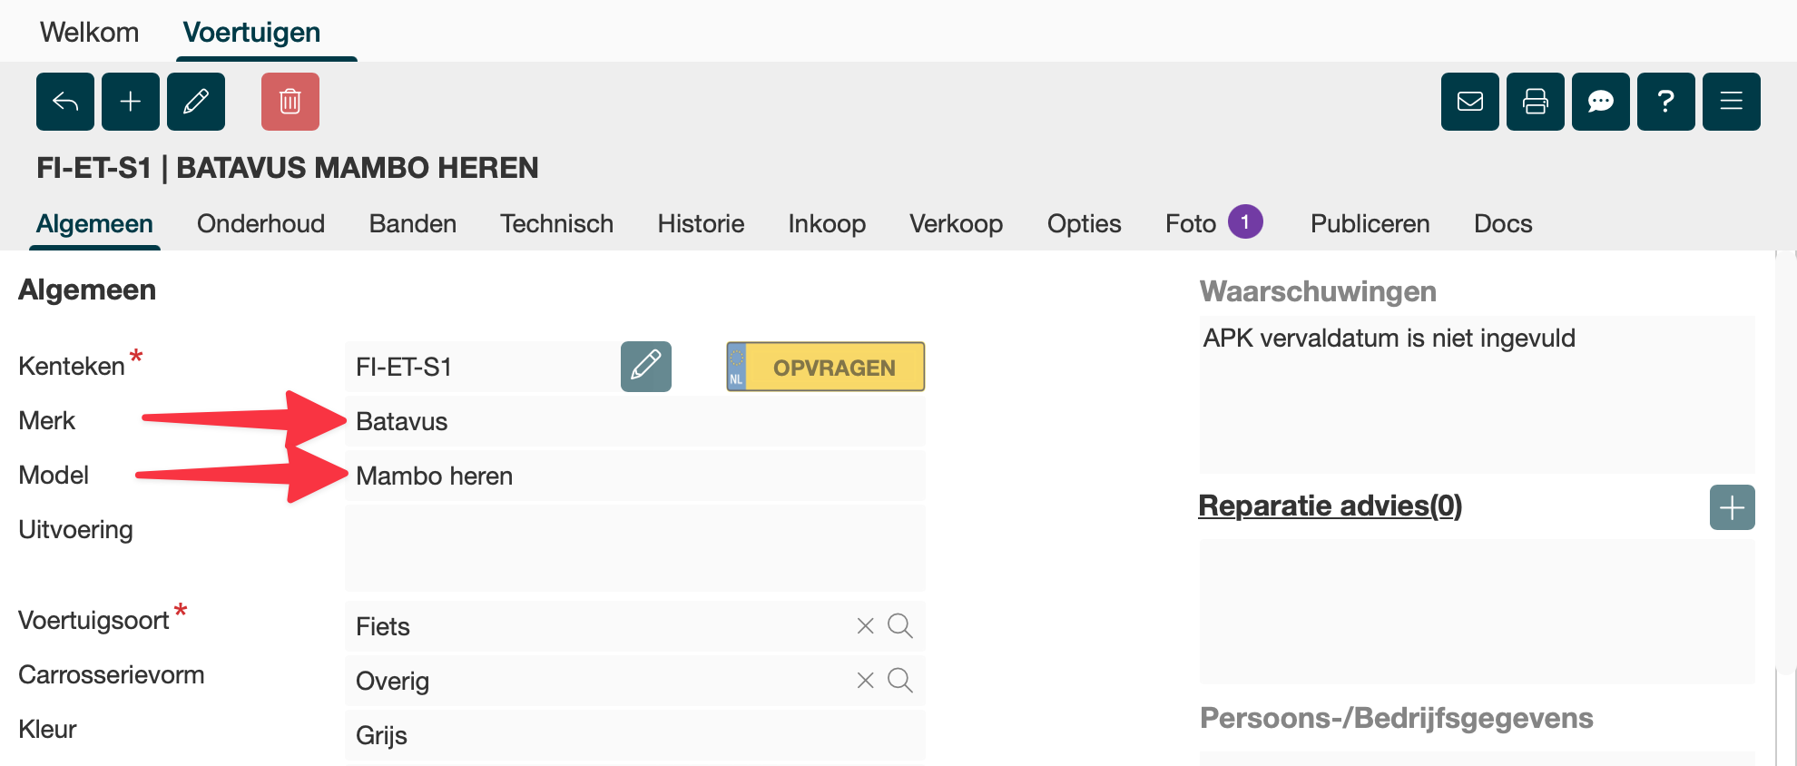
Task: Edit the Kenteken with pencil icon
Action: coord(646,367)
